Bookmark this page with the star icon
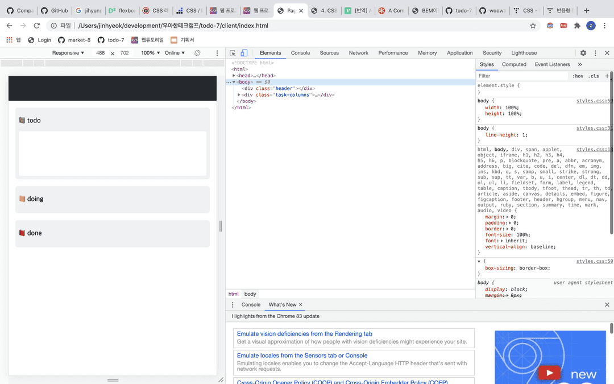 [x=533, y=26]
